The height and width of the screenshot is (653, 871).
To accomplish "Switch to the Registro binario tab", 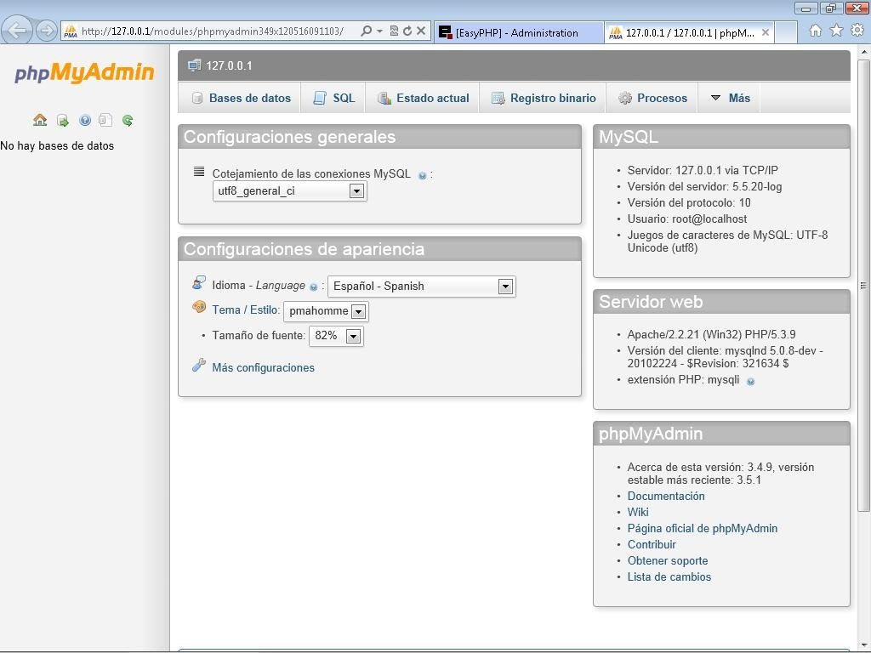I will pos(543,99).
